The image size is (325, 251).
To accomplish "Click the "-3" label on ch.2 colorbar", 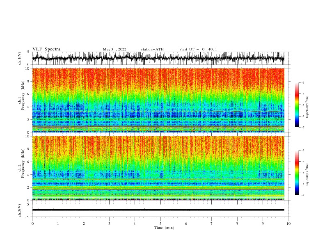I will tap(303, 151).
